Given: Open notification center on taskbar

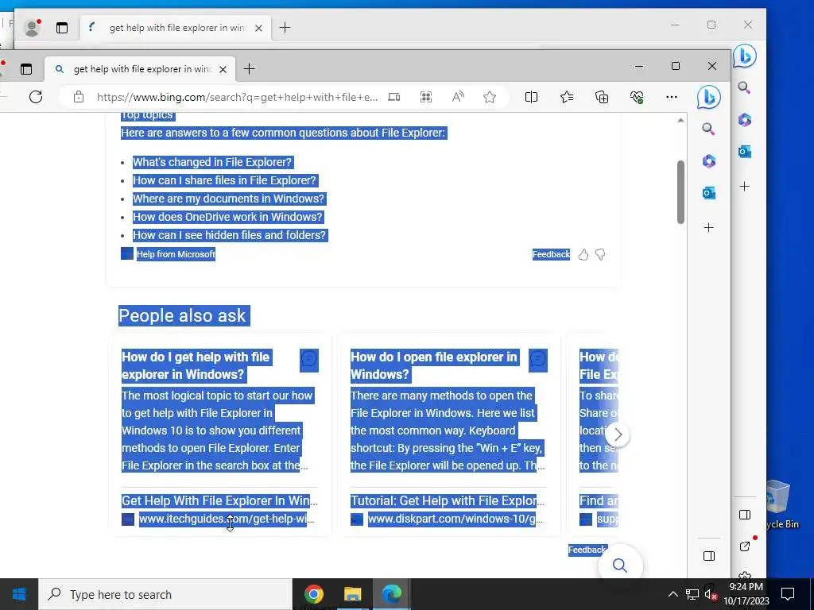Looking at the screenshot, I should pyautogui.click(x=788, y=594).
